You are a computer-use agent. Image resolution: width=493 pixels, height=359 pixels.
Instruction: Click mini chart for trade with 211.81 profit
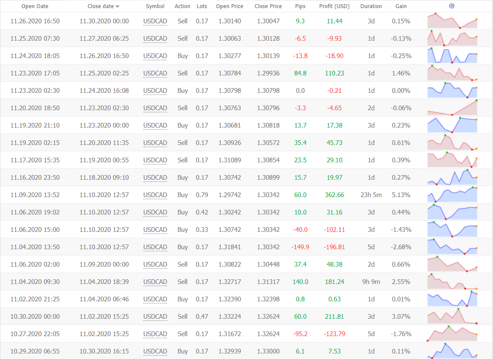pyautogui.click(x=452, y=317)
